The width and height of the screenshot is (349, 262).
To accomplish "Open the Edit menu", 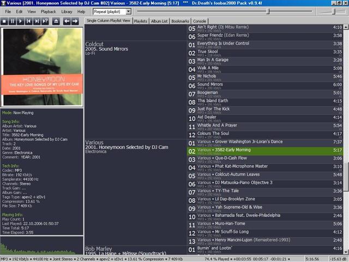I will pyautogui.click(x=19, y=11).
